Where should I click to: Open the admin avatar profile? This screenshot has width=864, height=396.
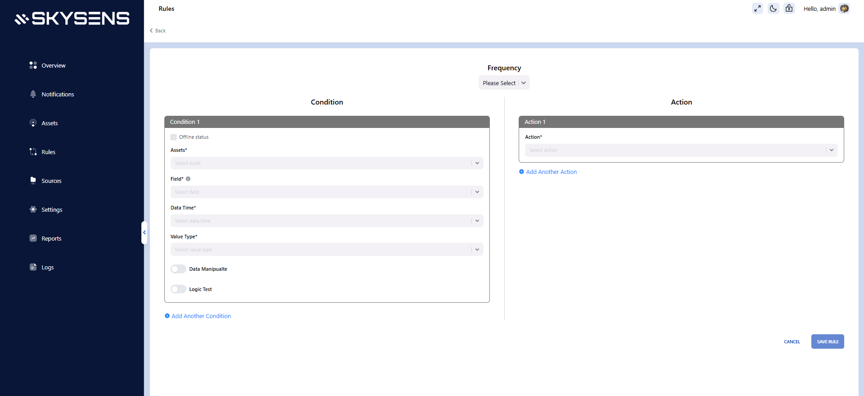[x=844, y=9]
